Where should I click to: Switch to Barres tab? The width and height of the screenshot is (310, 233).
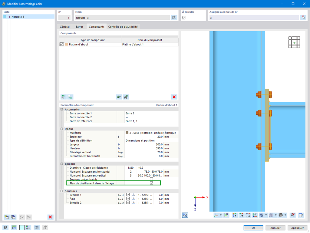(x=80, y=27)
